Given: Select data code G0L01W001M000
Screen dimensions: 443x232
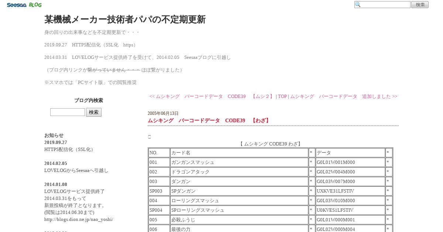Looking at the screenshot, I should click(350, 162).
